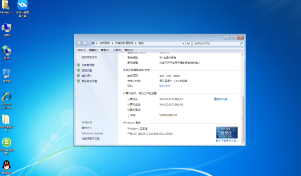The width and height of the screenshot is (301, 176).
Task: Open the 文件(F) menu
Action: [x=81, y=50]
